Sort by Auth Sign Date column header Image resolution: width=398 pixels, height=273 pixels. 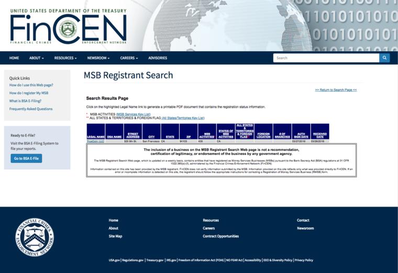coord(301,135)
